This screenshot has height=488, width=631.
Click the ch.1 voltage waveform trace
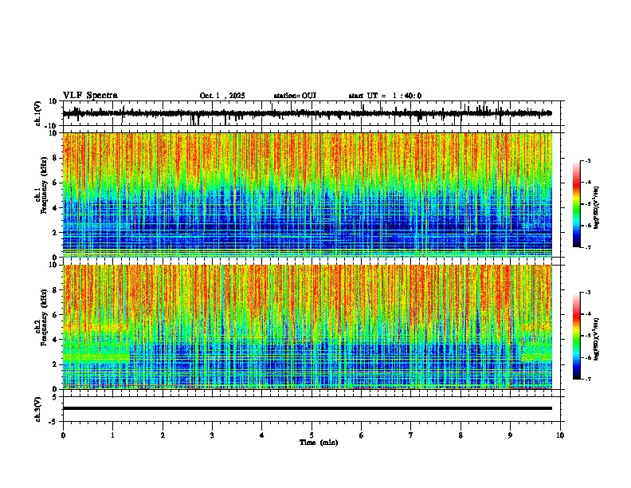tap(307, 113)
